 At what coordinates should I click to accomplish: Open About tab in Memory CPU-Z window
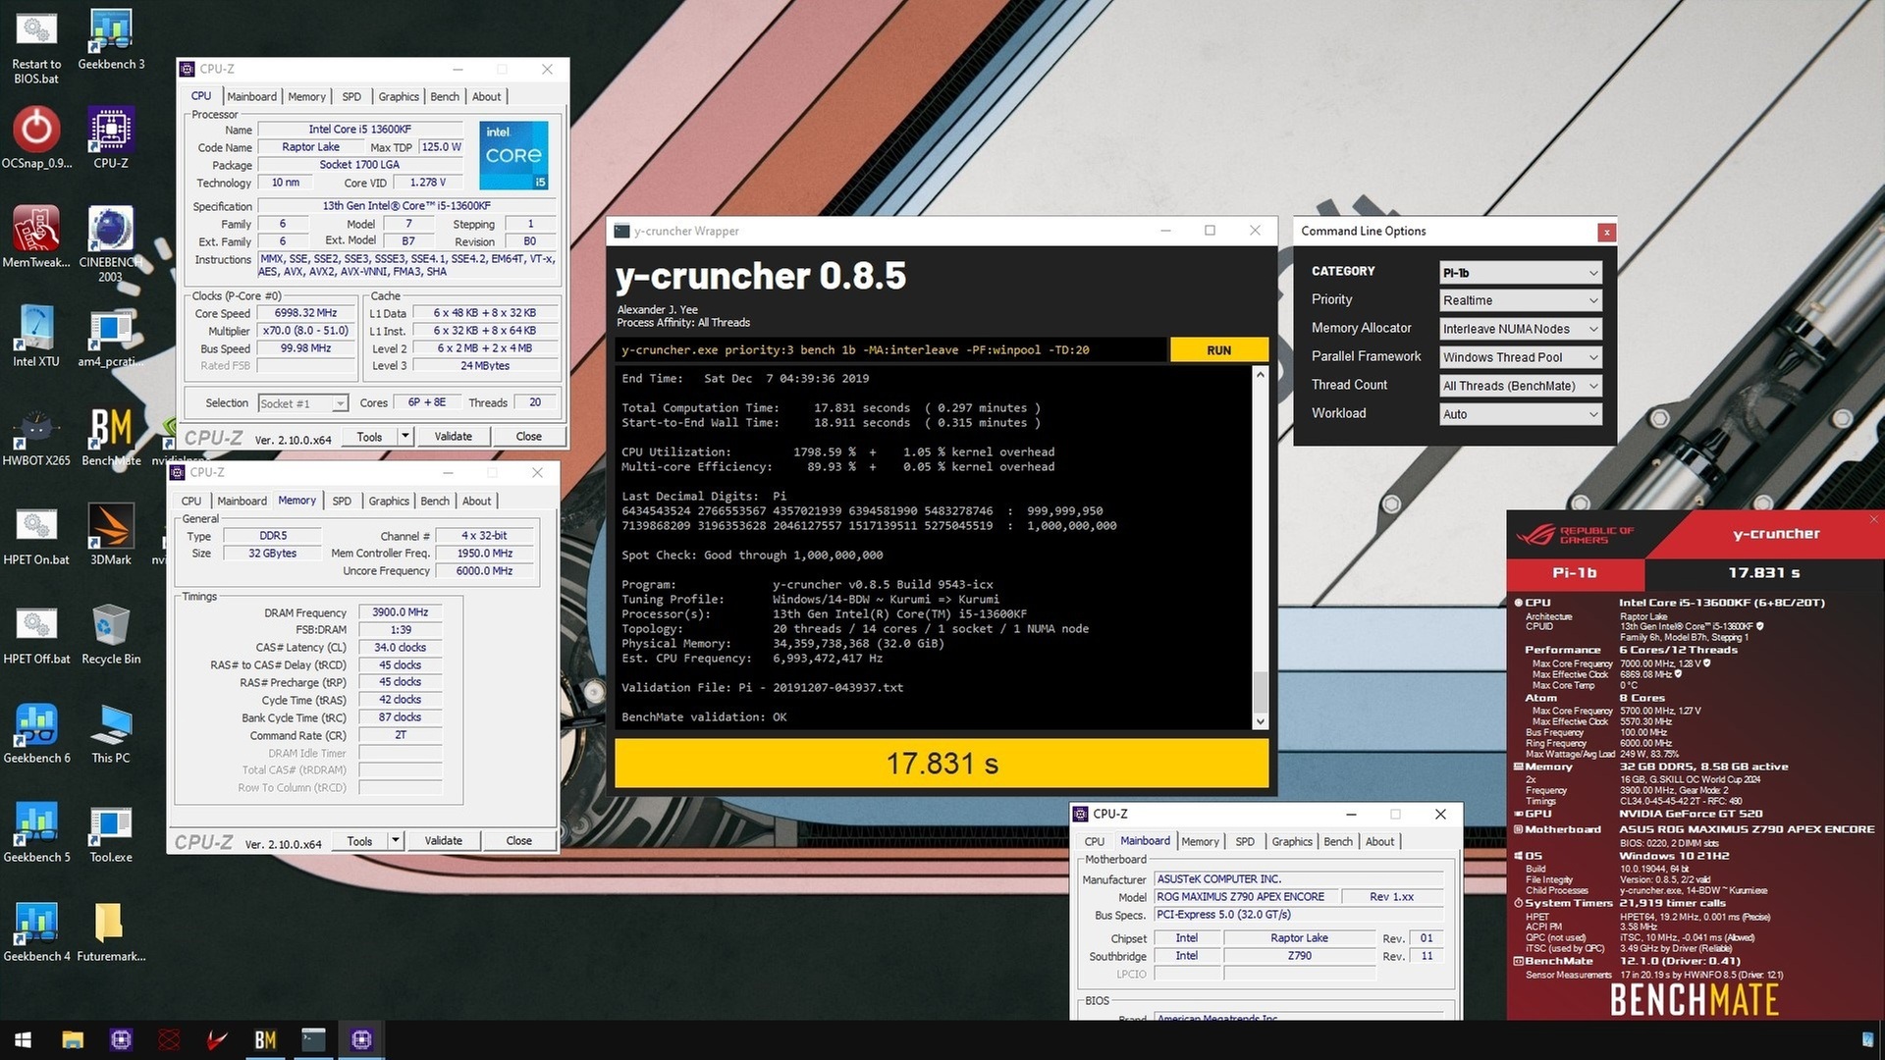point(477,501)
